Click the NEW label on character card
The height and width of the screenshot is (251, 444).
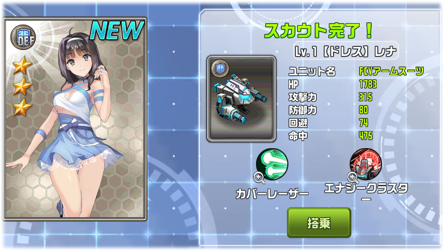116,31
